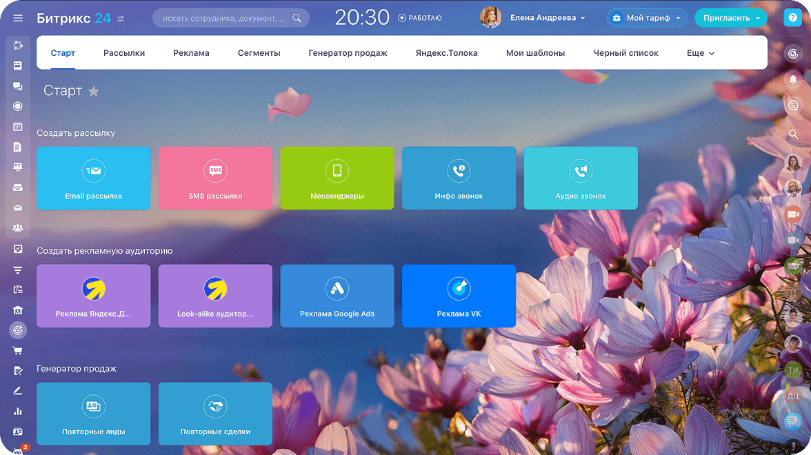Image resolution: width=811 pixels, height=455 pixels.
Task: Click the switch icon next to the Битрикс 24 logo
Action: tap(121, 18)
